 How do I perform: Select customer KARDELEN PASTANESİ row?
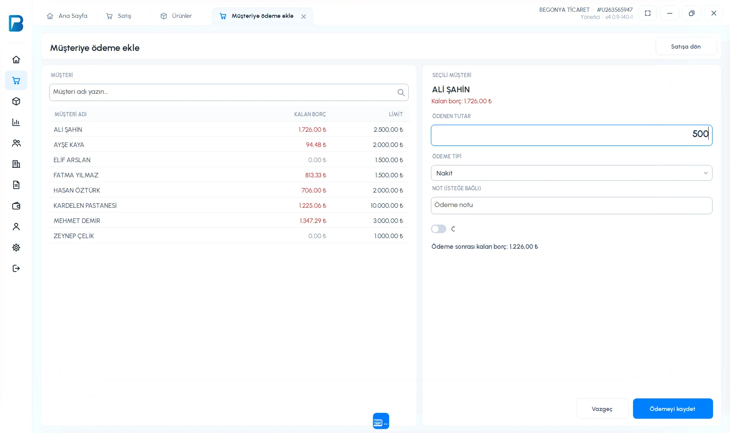click(x=229, y=205)
